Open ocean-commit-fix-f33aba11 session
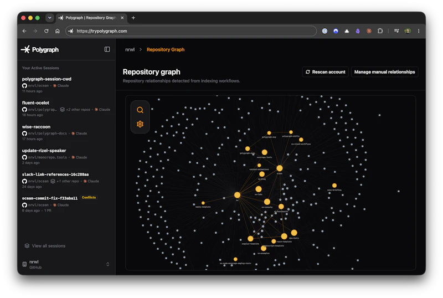 [66, 204]
